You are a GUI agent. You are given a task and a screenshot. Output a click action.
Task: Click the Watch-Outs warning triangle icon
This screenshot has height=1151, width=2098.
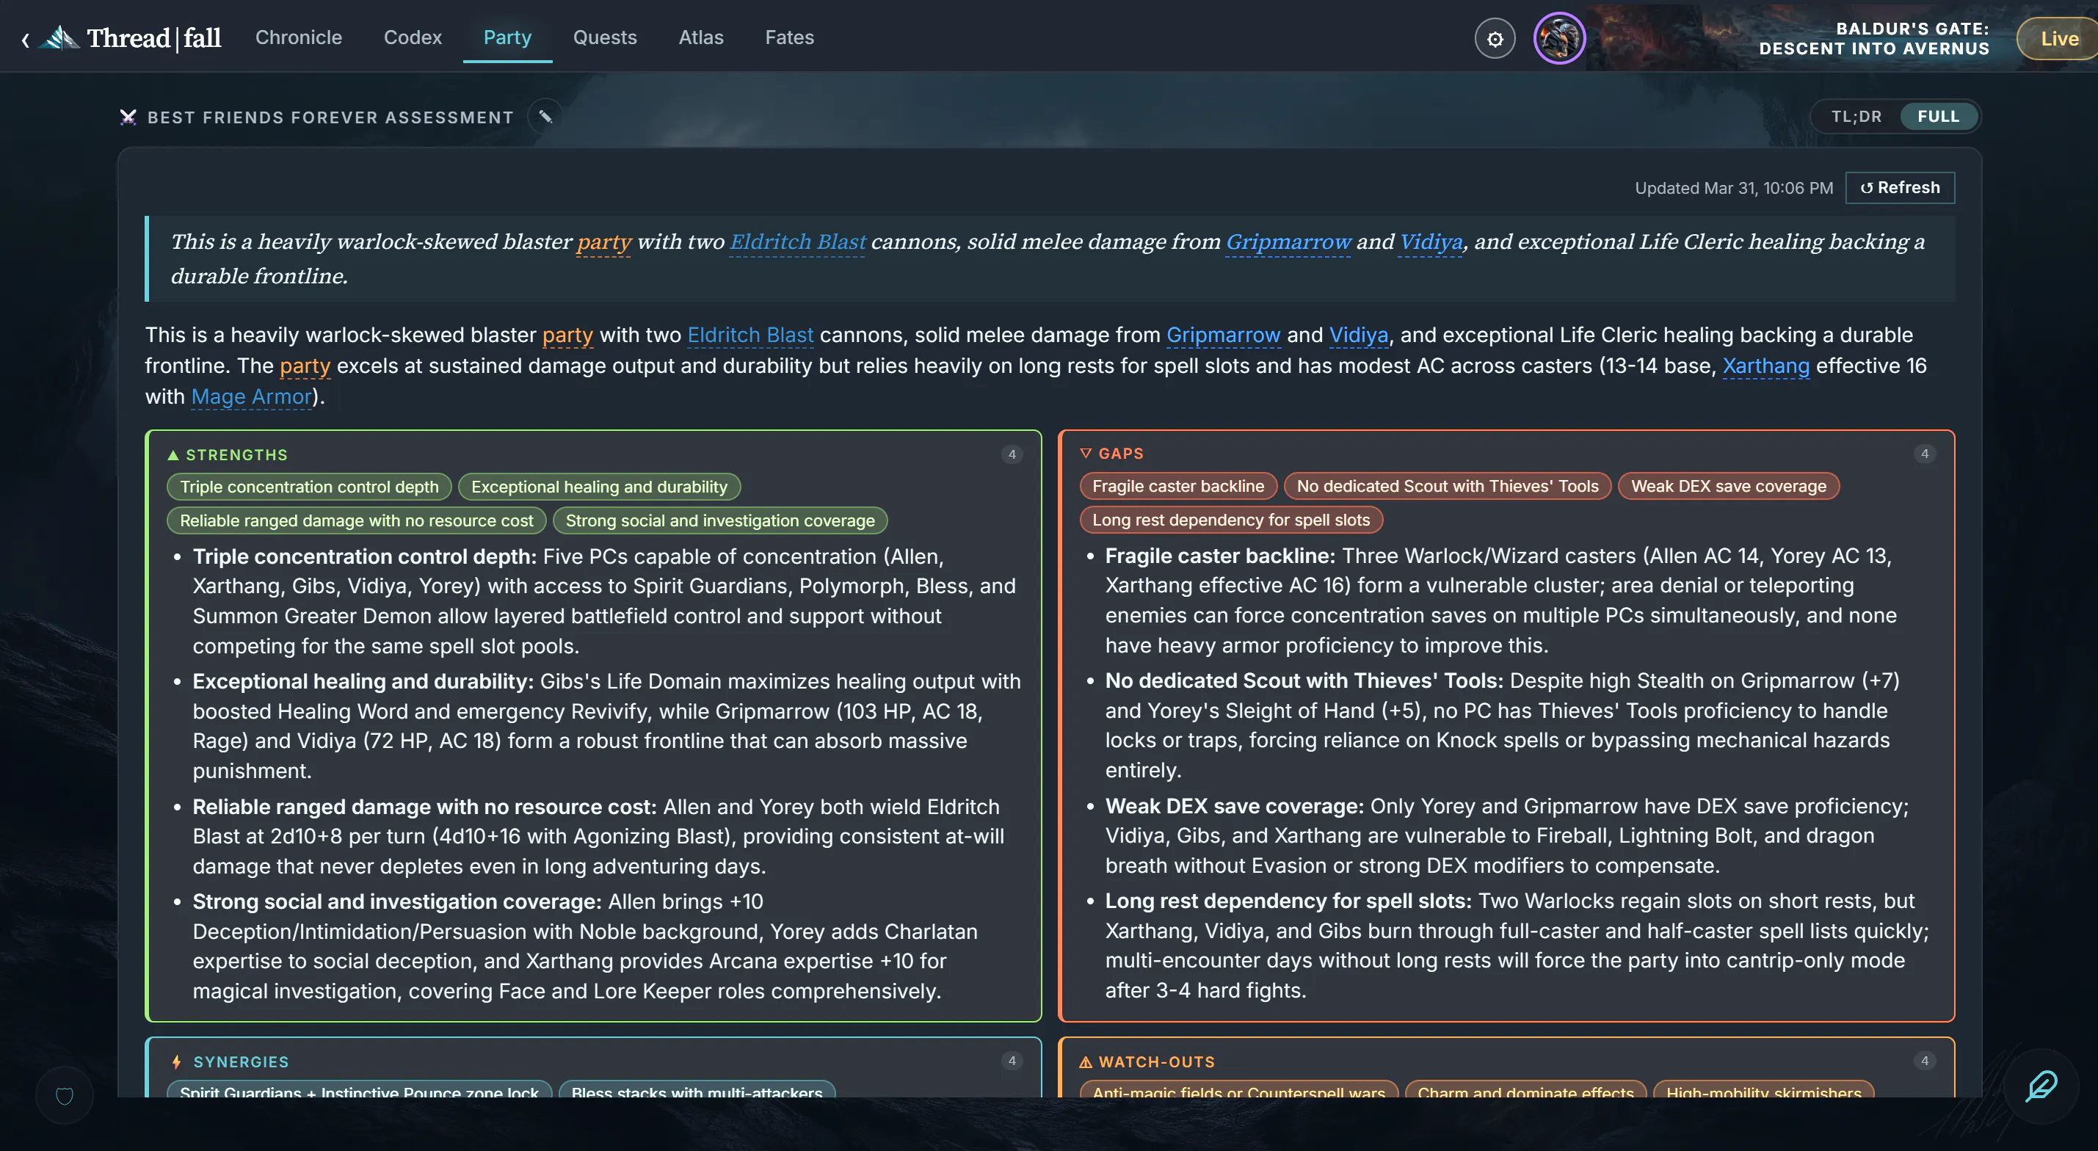(x=1086, y=1061)
